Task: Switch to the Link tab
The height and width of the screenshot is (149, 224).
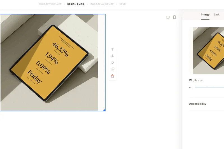Action: [217, 15]
